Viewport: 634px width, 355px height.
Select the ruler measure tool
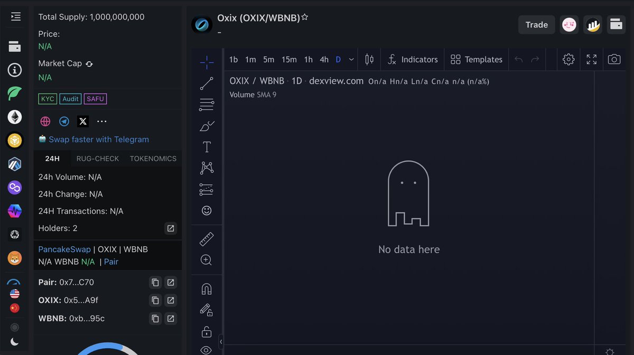tap(207, 239)
